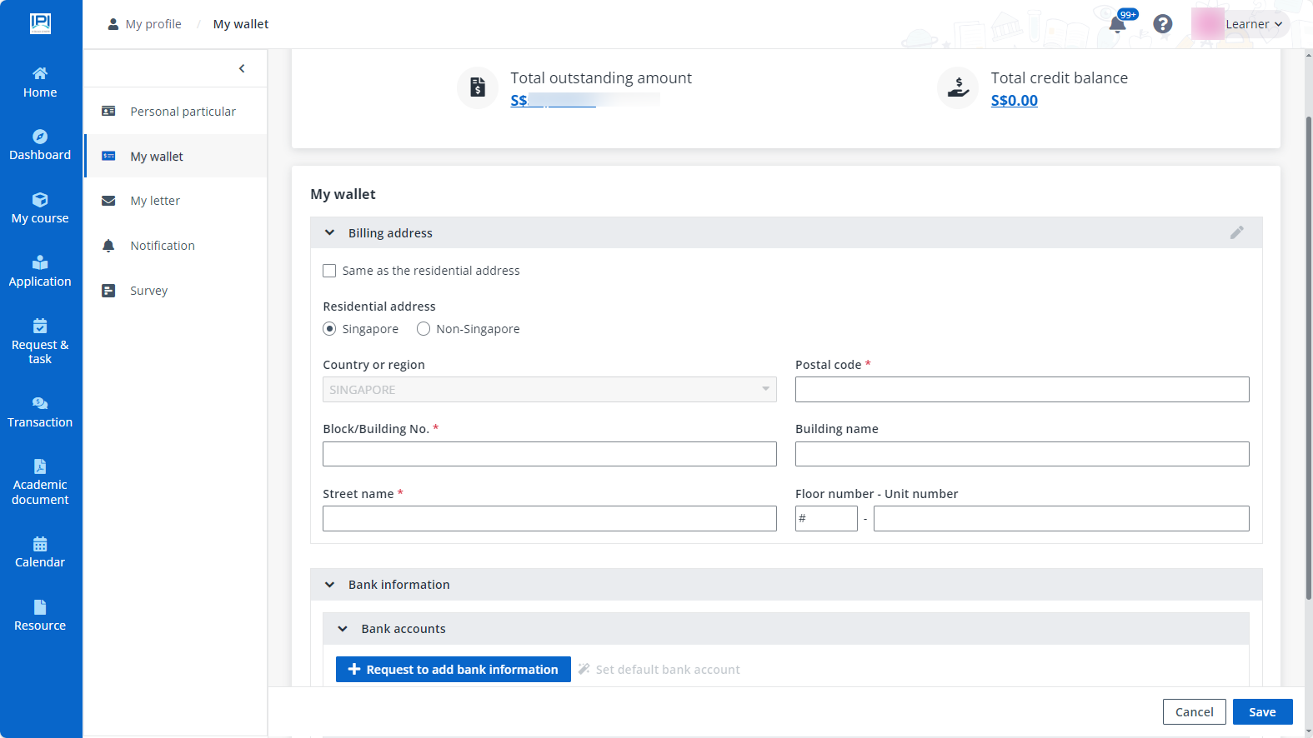Click the My profile person icon

[x=113, y=24]
